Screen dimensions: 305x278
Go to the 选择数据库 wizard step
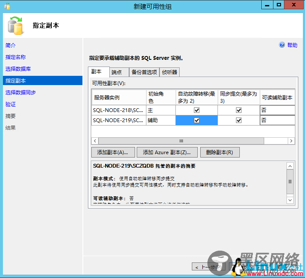18,69
